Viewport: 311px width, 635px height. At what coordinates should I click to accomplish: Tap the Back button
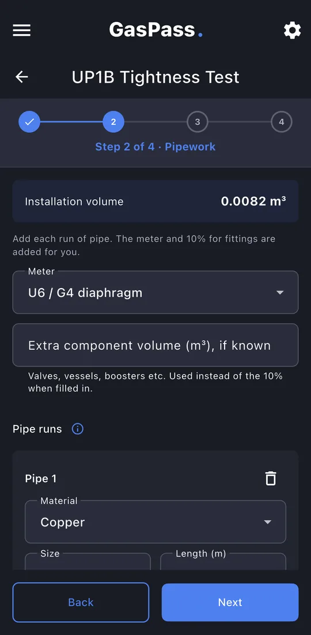click(x=81, y=602)
